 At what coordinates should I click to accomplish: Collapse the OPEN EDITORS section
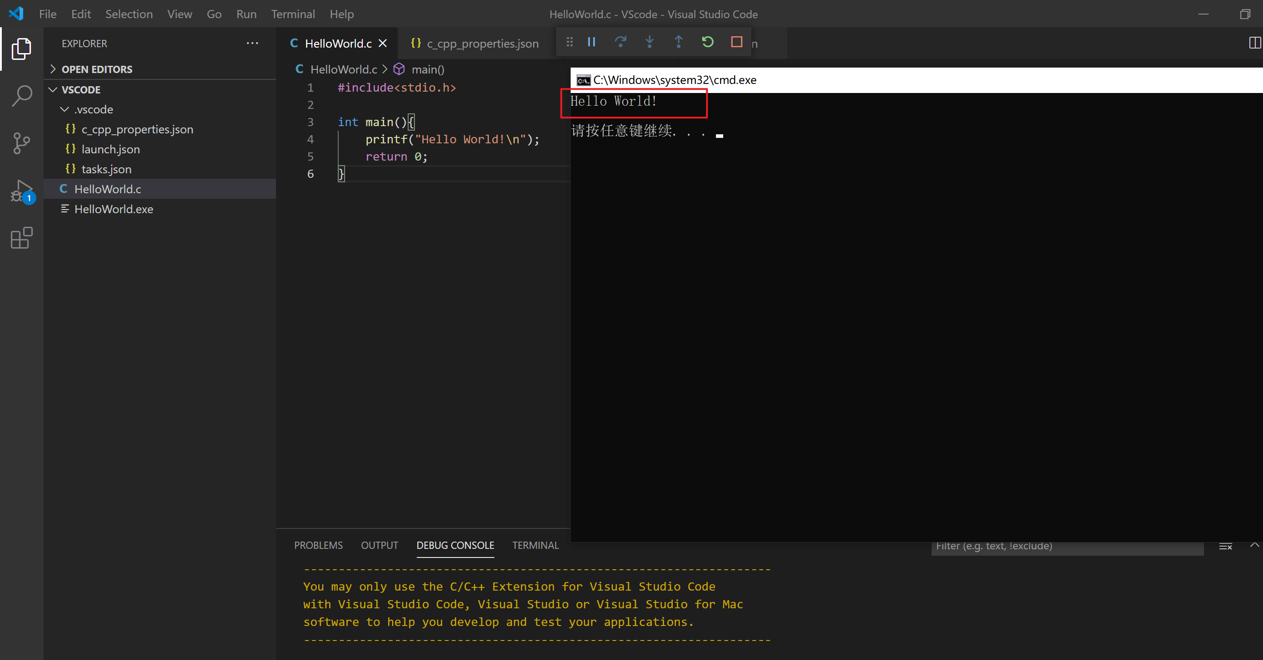coord(54,68)
